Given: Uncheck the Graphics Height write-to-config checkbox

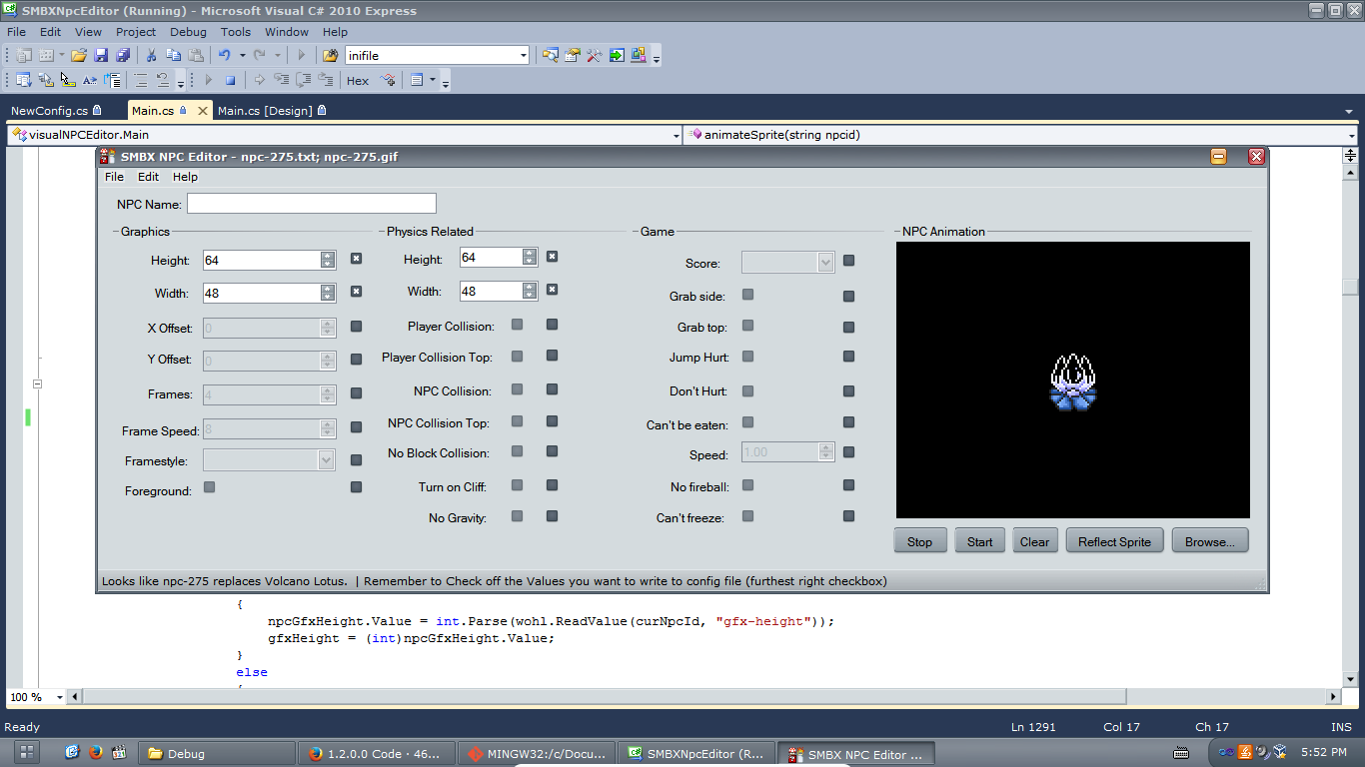Looking at the screenshot, I should click(x=356, y=259).
